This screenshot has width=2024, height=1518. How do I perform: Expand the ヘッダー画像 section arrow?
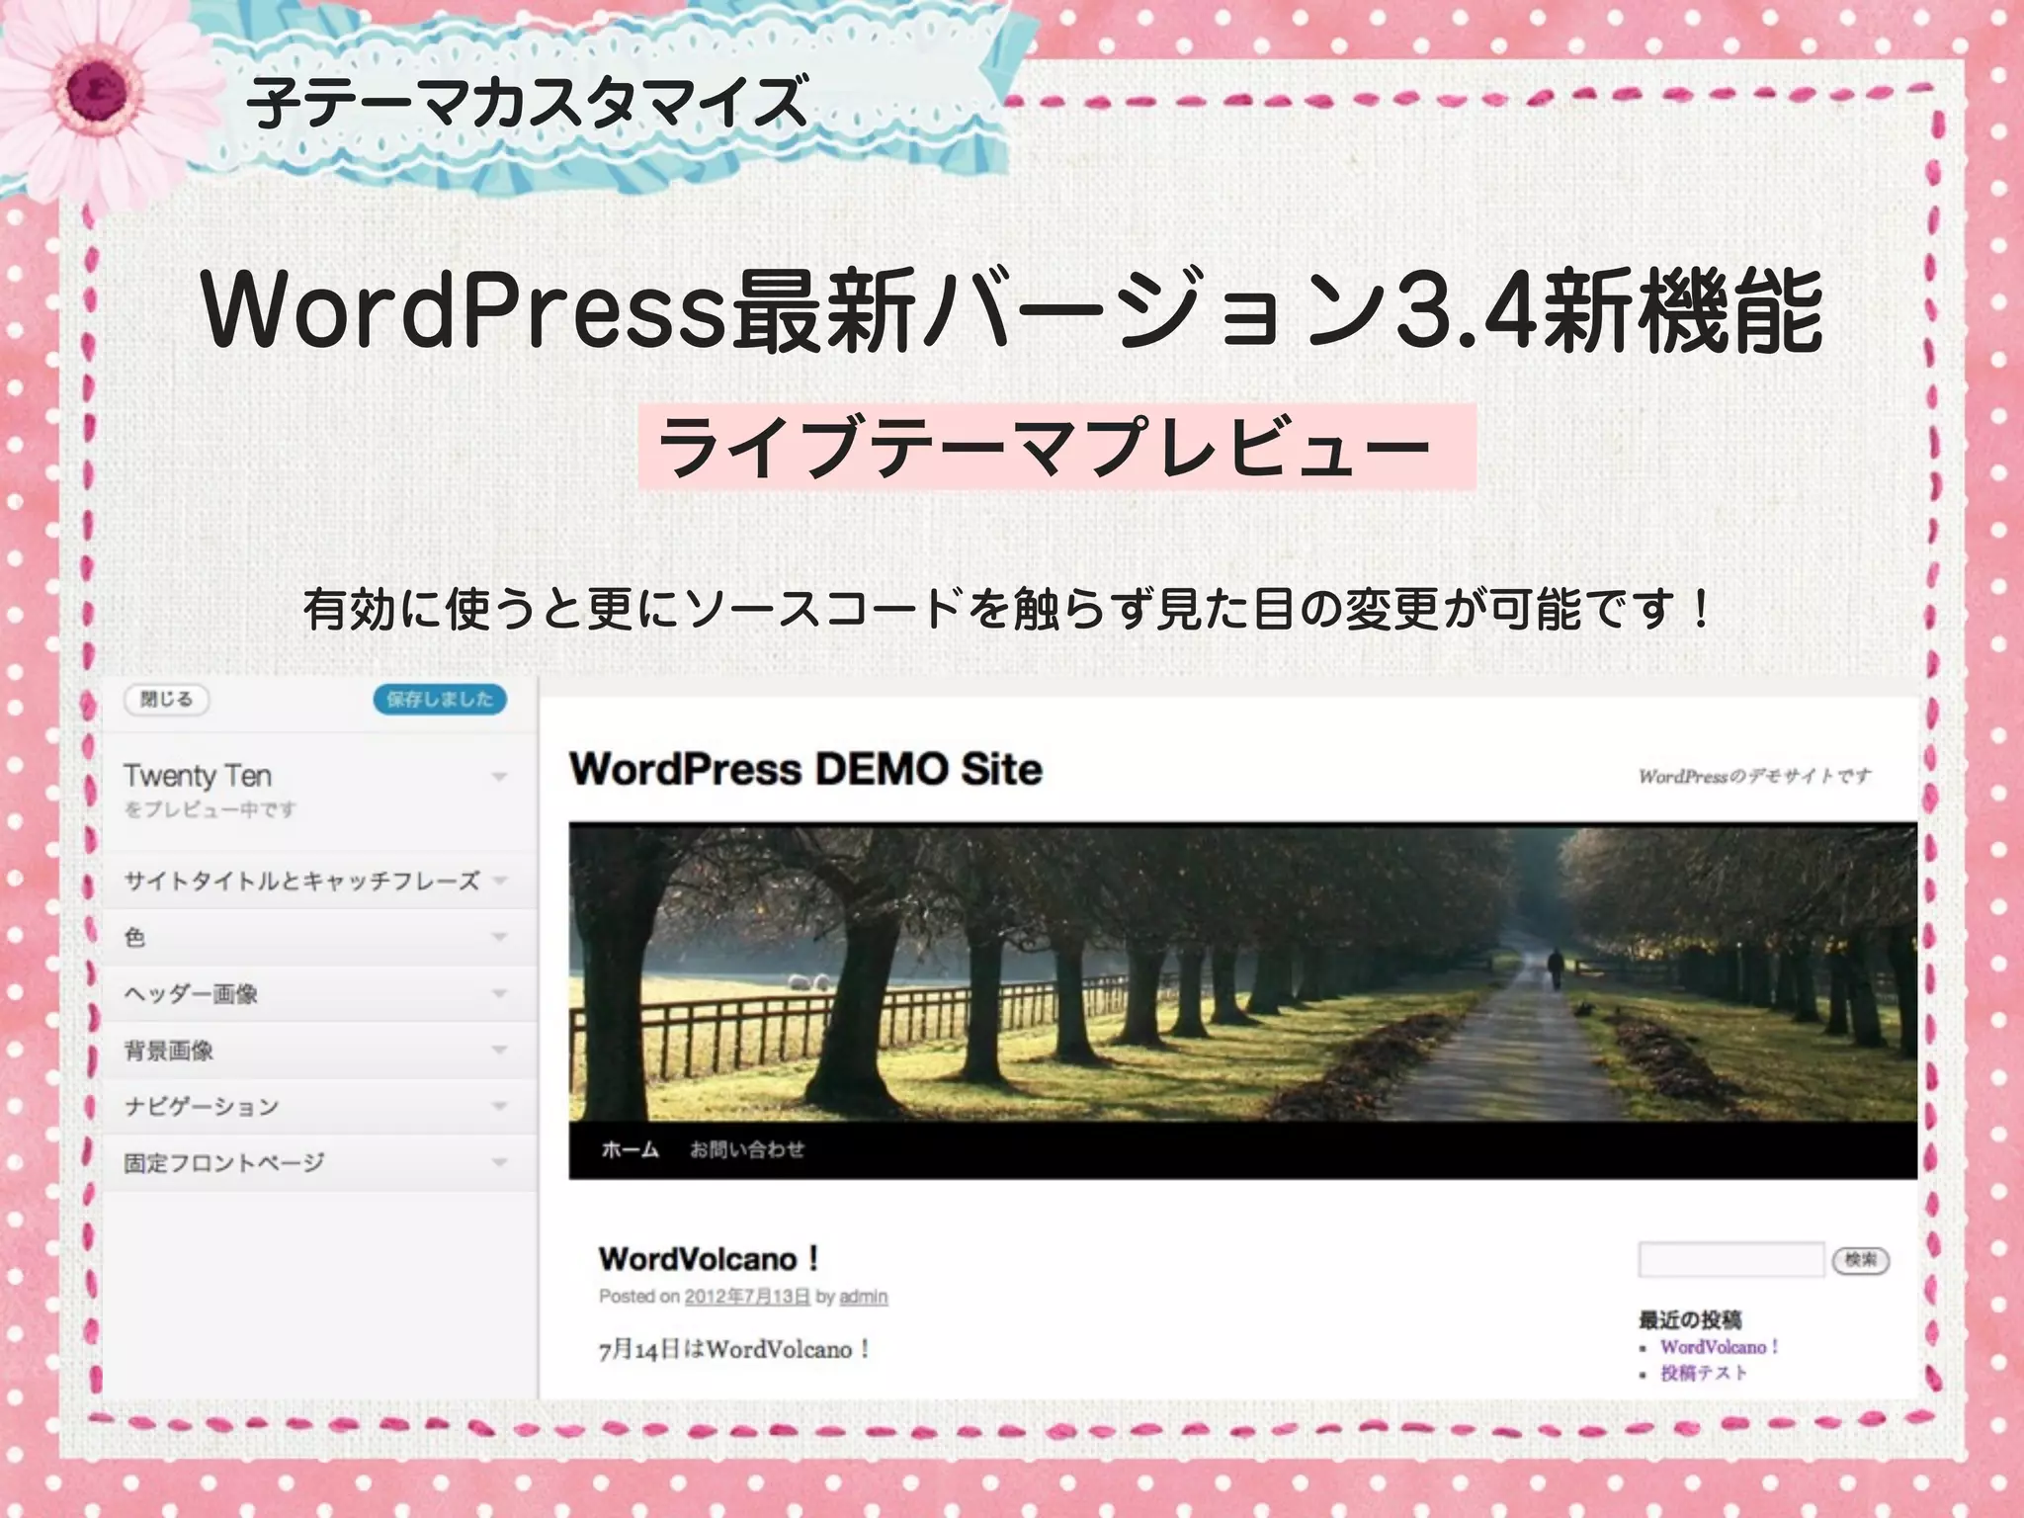pos(500,993)
